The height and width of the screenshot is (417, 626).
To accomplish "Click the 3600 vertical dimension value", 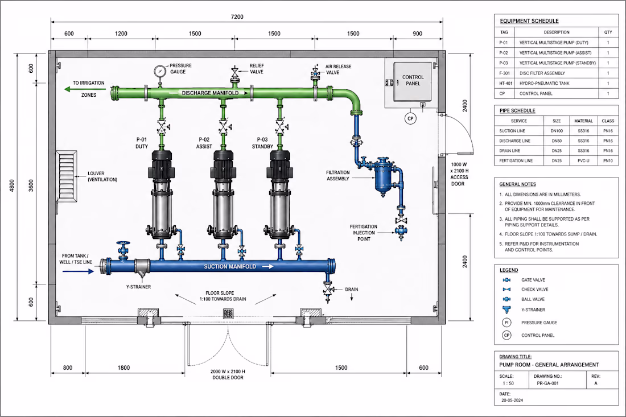I will (x=31, y=185).
